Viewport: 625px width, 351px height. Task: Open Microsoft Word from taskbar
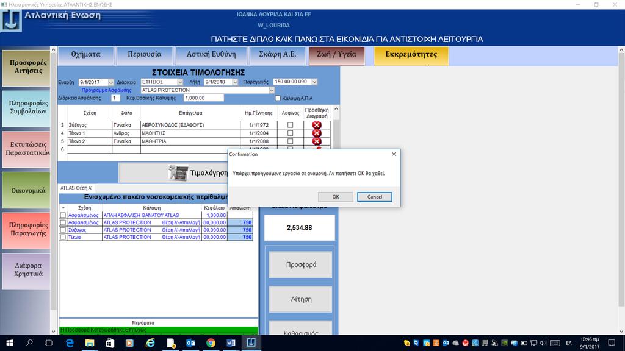click(231, 342)
